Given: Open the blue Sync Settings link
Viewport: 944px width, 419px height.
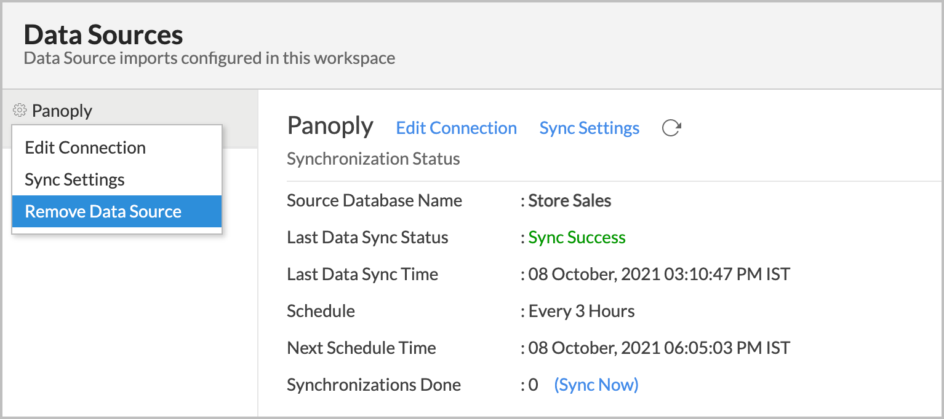Looking at the screenshot, I should click(x=590, y=128).
